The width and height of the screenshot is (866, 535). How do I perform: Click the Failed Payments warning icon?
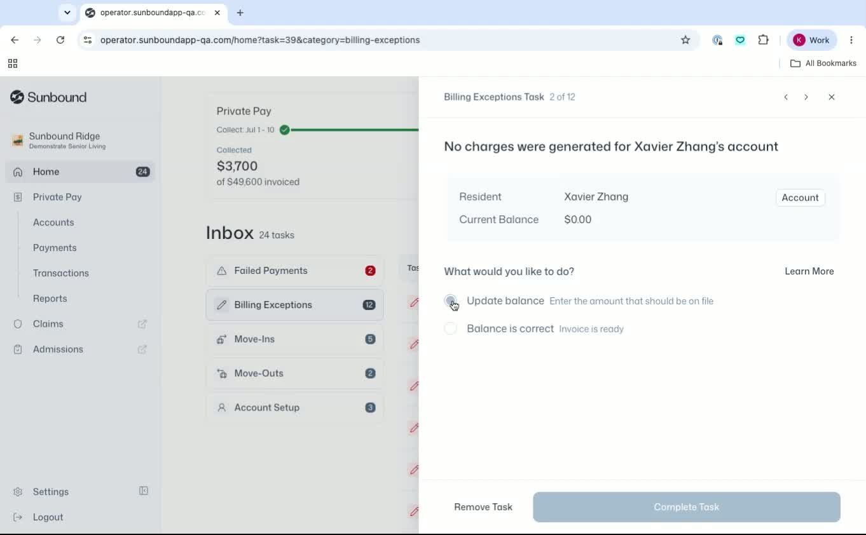(221, 271)
